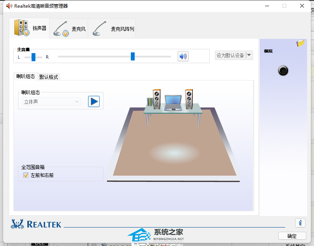314x246 pixels.
Task: Open the 麦克风阵列 microphone array tab
Action: (112, 28)
